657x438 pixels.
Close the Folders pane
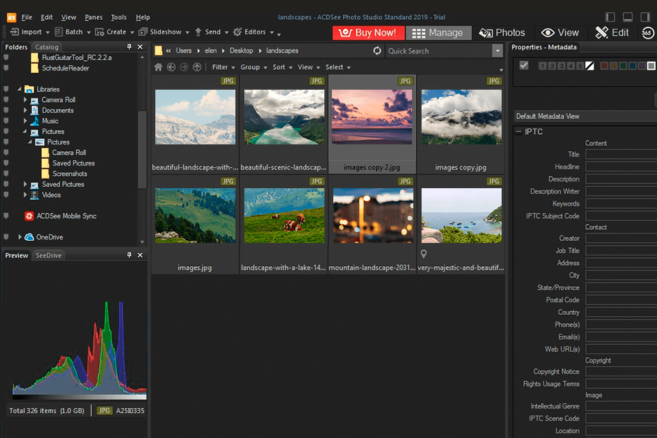tap(140, 47)
